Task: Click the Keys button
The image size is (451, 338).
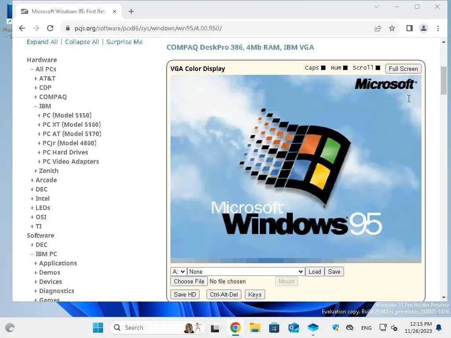Action: [255, 294]
